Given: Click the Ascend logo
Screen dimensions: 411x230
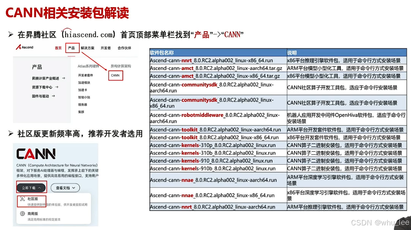Looking at the screenshot, I should [x=24, y=47].
